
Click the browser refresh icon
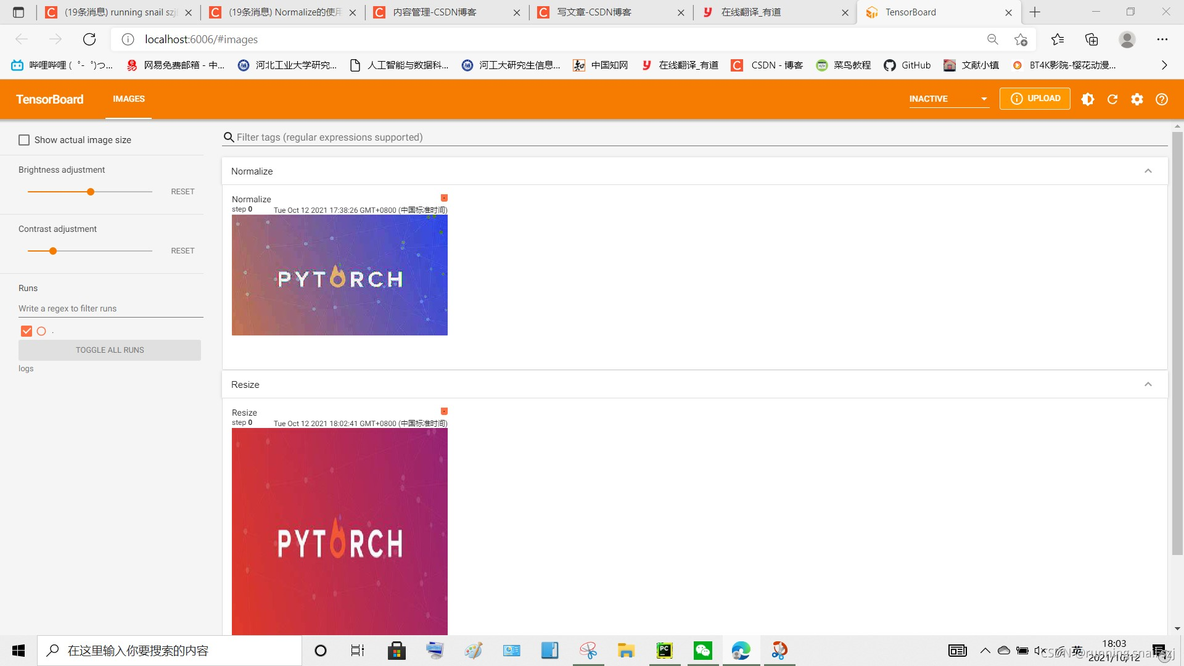pyautogui.click(x=89, y=39)
